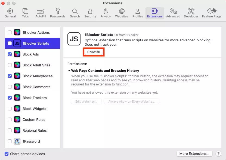Click the Block Annoyances cube icon
The width and height of the screenshot is (226, 160).
pos(17,76)
